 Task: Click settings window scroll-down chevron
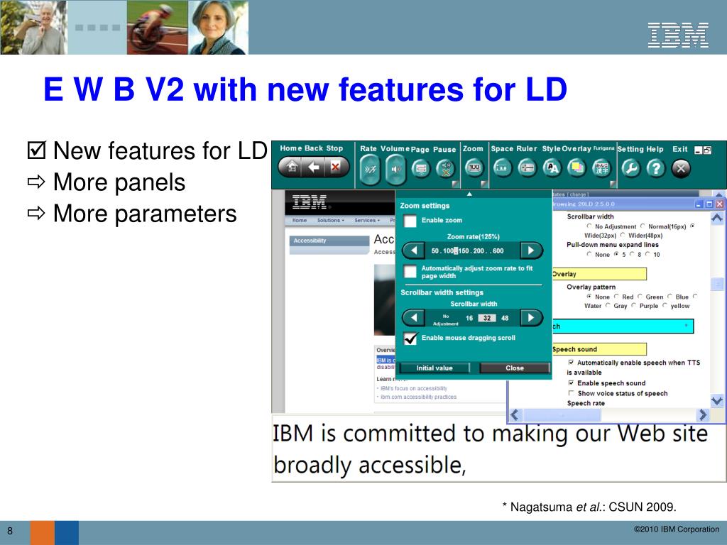pyautogui.click(x=717, y=400)
